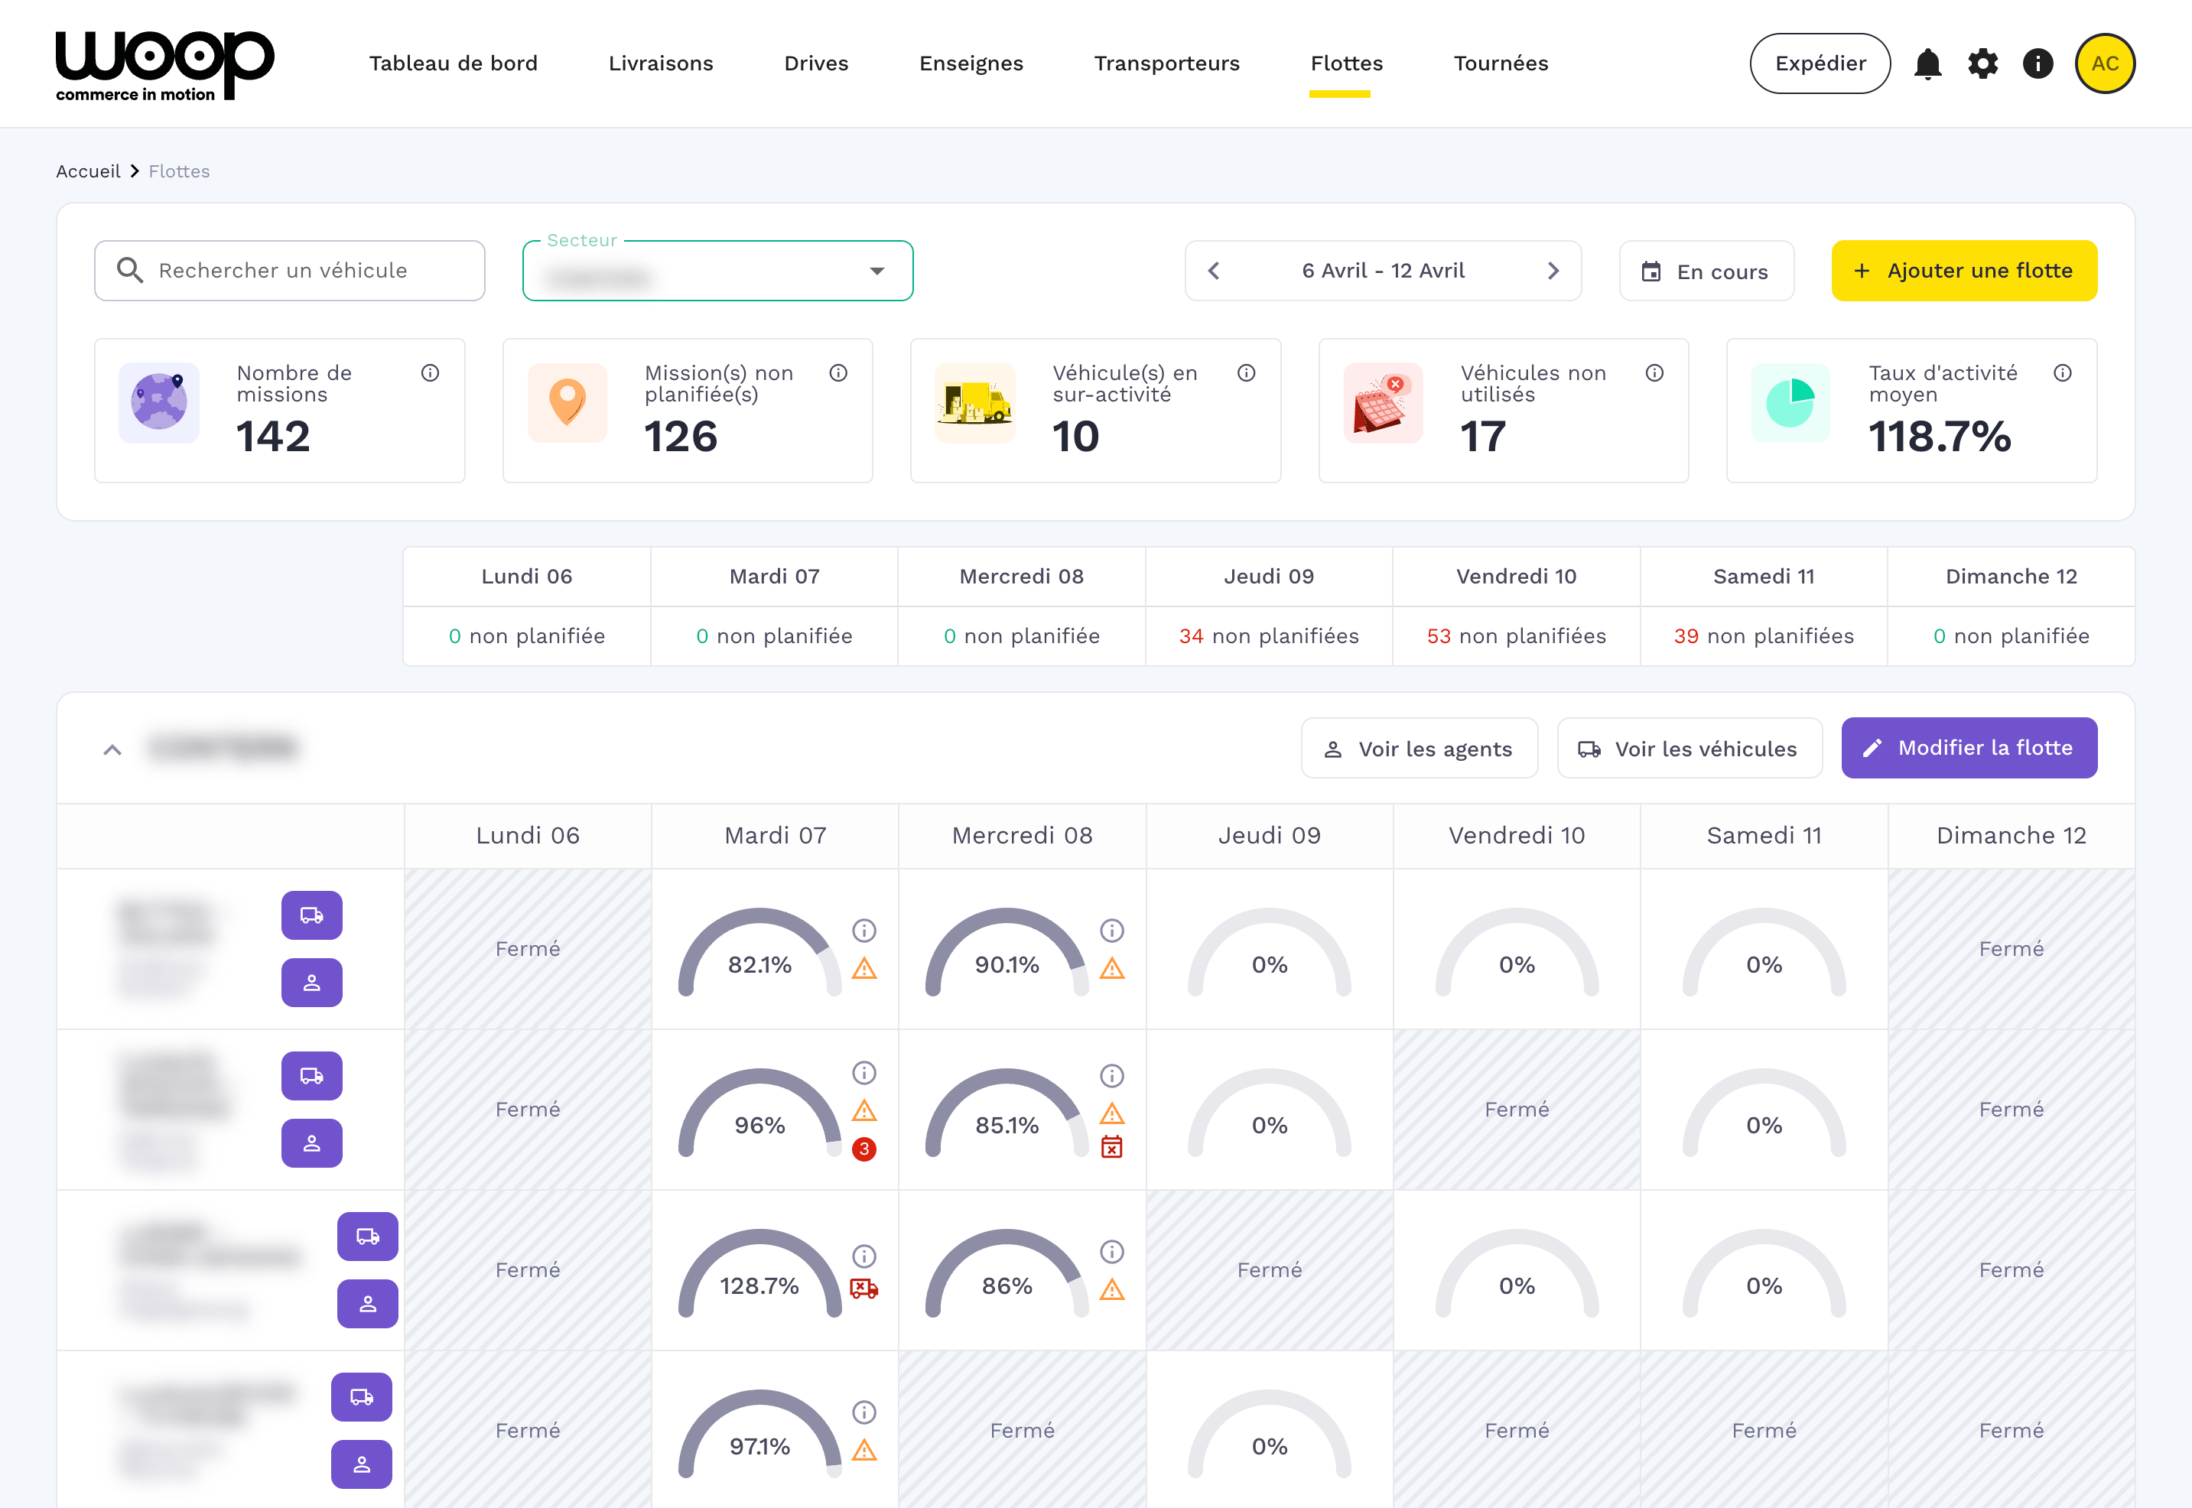Open the notifications bell
The image size is (2192, 1508).
(x=1927, y=63)
